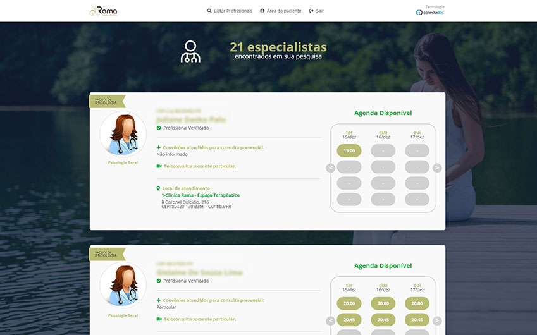This screenshot has height=335, width=537.
Task: Click Psicologia Geral label under first avatar
Action: tap(123, 162)
